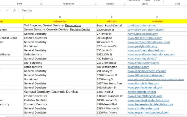Select the '6433 Mission St' cell
187x117 pixels.
112,88
